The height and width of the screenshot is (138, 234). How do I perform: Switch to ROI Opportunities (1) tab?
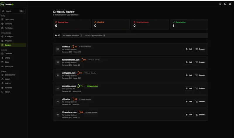pyautogui.click(x=95, y=35)
